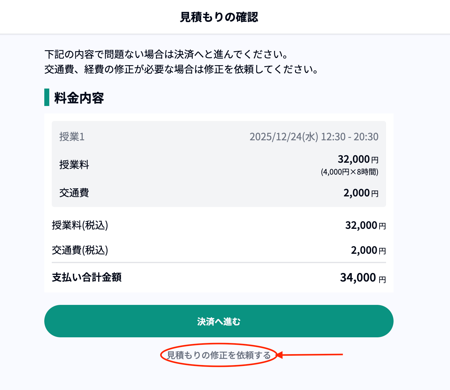The image size is (450, 390).
Task: Click the 32,000円 amount in 授業料(税込) row
Action: point(365,225)
